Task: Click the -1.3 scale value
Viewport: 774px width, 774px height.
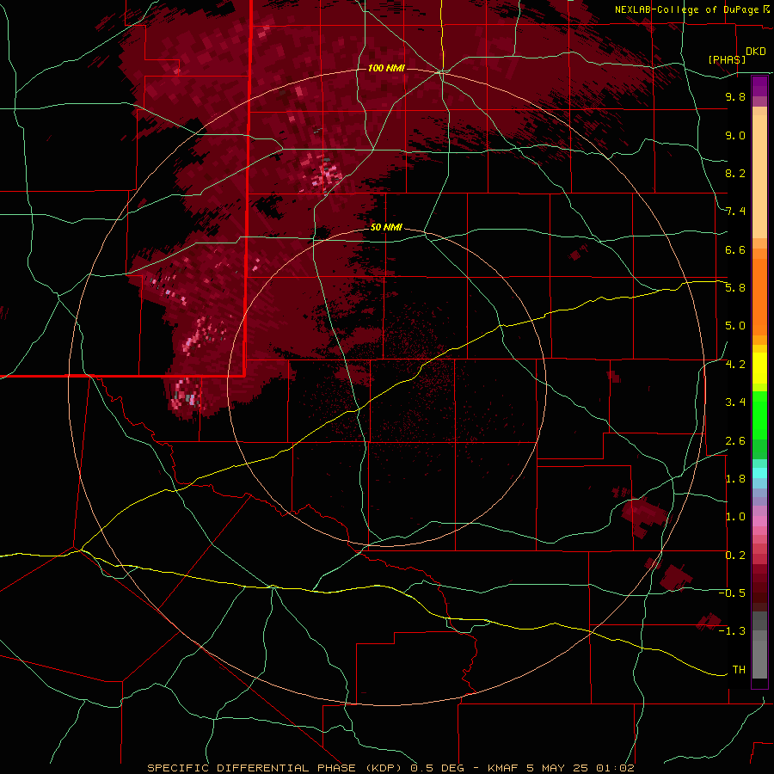Action: (x=732, y=631)
